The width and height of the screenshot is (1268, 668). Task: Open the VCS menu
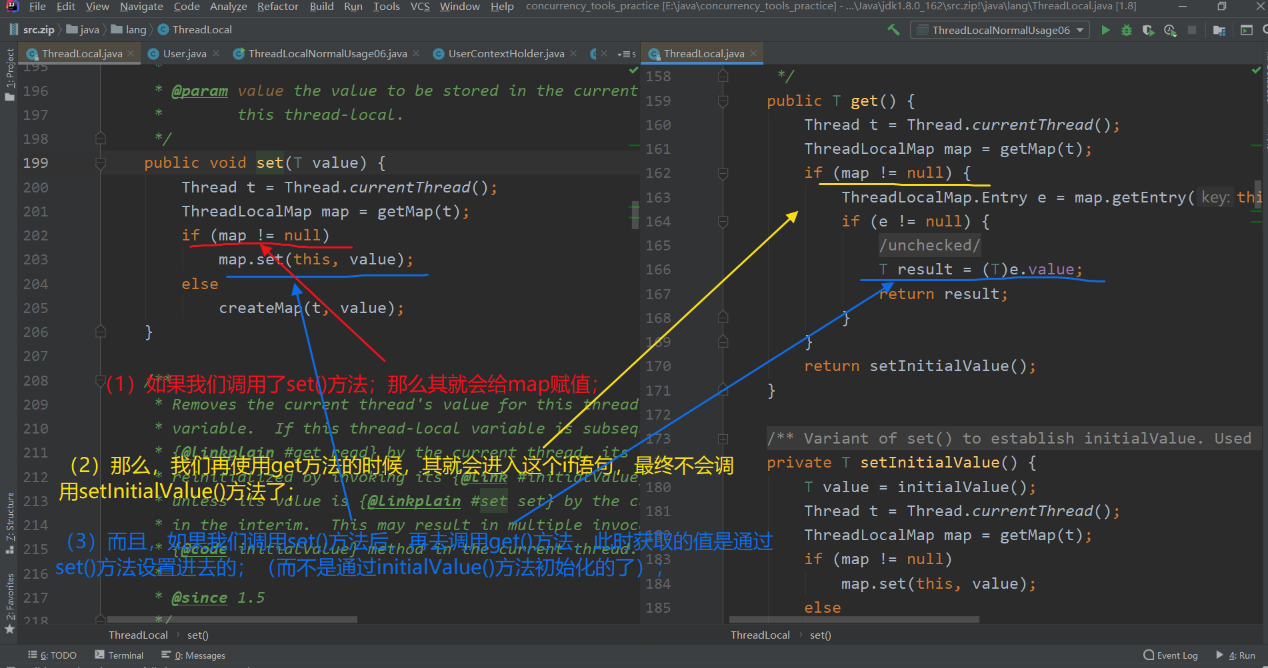point(419,7)
